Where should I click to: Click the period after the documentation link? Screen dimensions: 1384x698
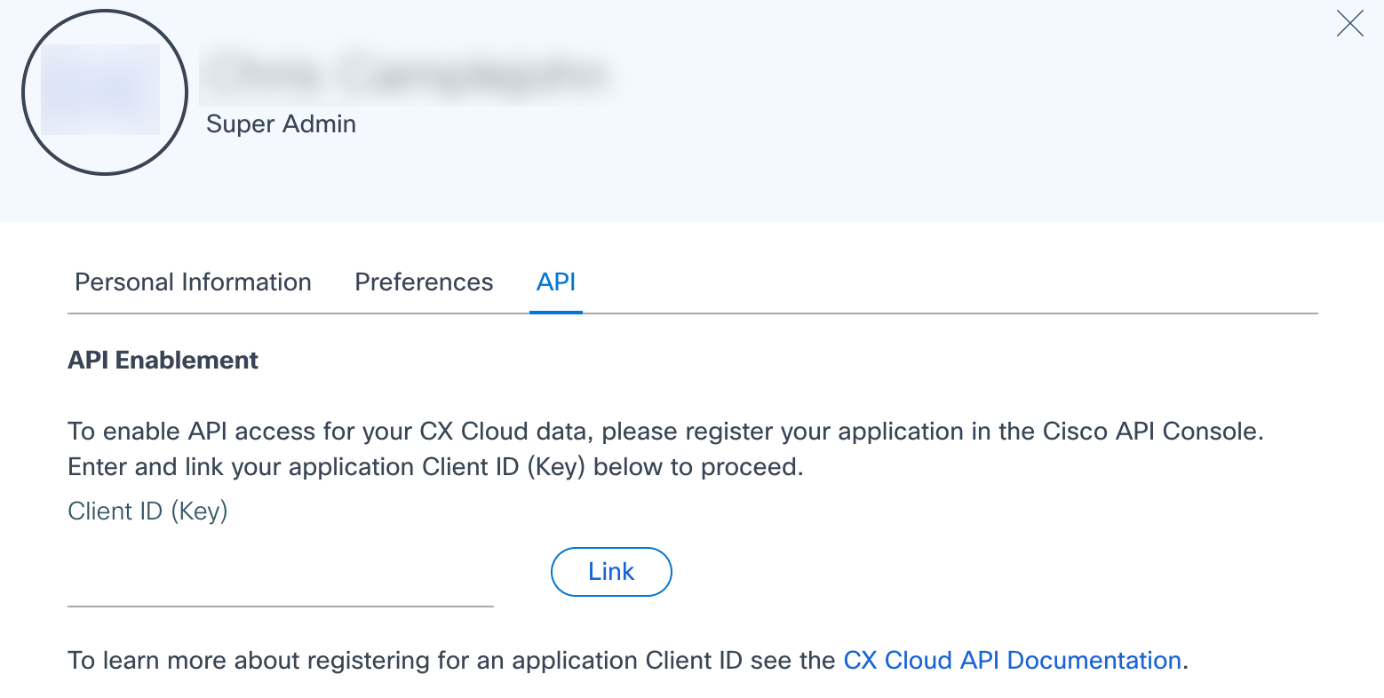[x=1185, y=660]
